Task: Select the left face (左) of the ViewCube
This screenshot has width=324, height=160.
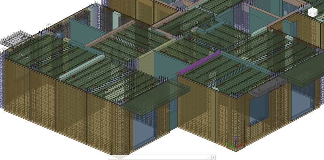Action: point(311,13)
